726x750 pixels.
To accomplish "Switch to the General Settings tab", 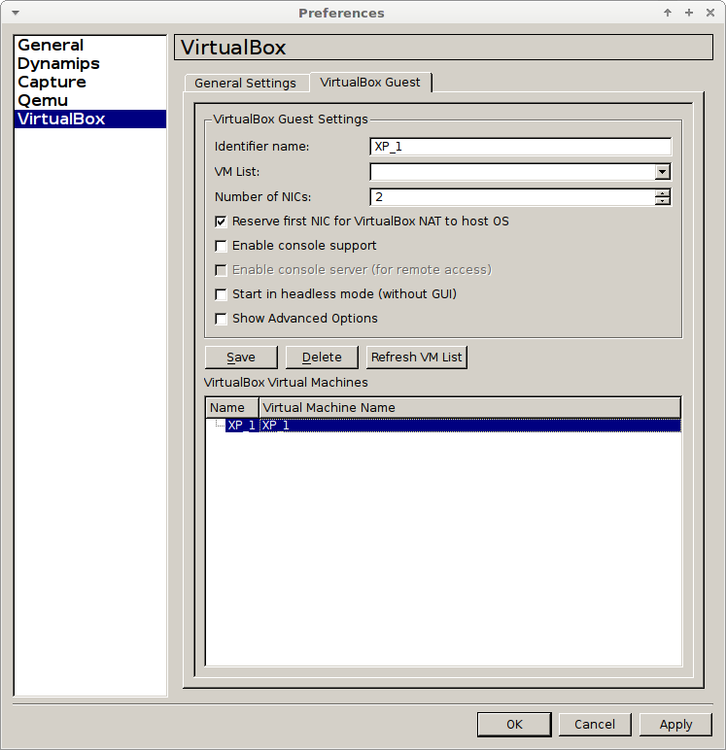I will point(245,84).
